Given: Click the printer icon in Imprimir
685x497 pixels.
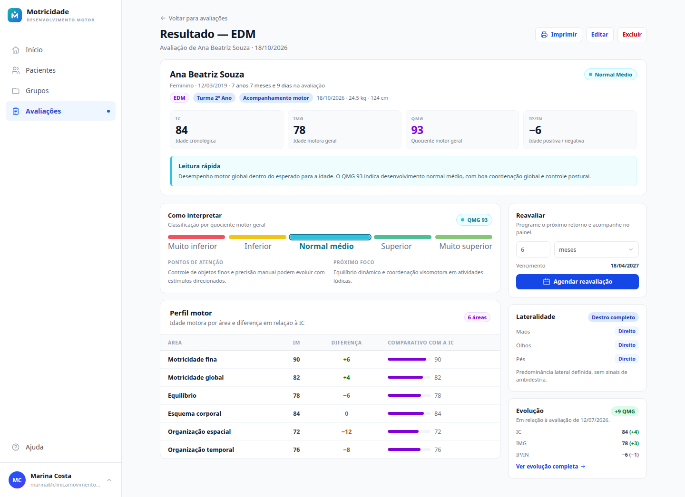Looking at the screenshot, I should click(544, 35).
